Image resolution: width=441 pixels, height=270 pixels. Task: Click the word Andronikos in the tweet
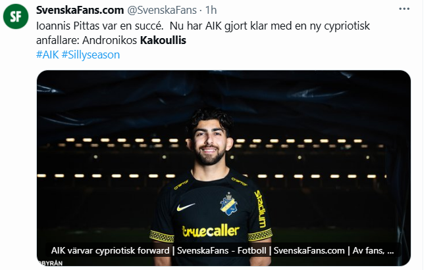click(x=109, y=40)
